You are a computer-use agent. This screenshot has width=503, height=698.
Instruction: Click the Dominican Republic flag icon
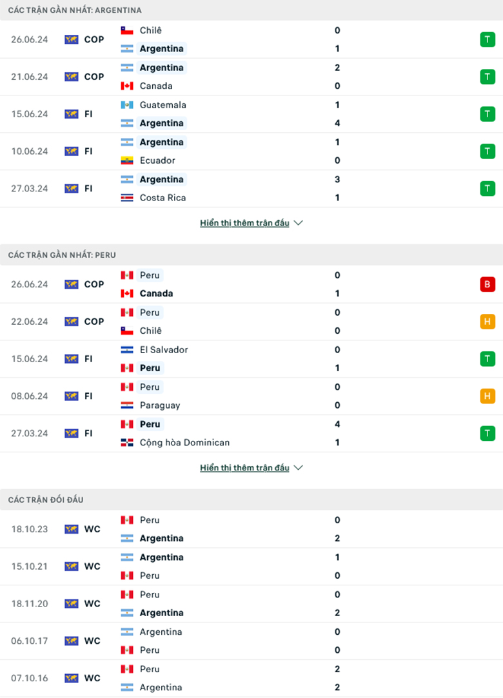tap(127, 443)
